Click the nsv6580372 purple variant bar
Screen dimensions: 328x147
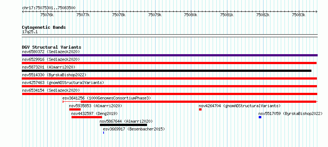point(170,55)
